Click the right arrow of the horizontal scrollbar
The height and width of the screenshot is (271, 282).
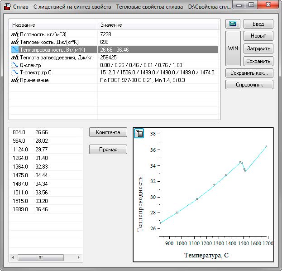point(78,257)
